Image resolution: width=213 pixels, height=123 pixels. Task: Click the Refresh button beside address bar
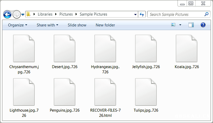142,14
